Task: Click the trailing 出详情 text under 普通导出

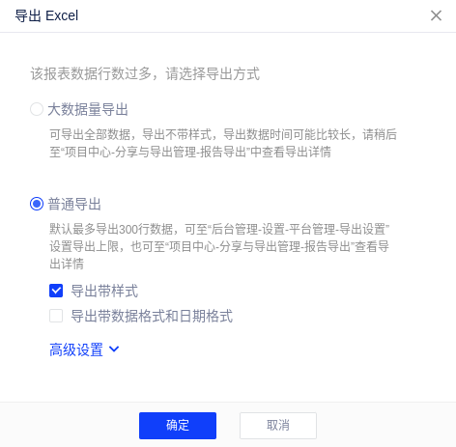Action: point(67,264)
